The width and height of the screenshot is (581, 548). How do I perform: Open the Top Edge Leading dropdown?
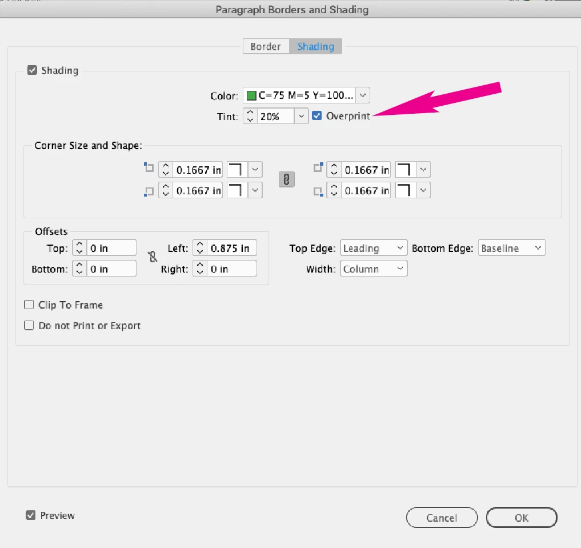[x=374, y=247]
